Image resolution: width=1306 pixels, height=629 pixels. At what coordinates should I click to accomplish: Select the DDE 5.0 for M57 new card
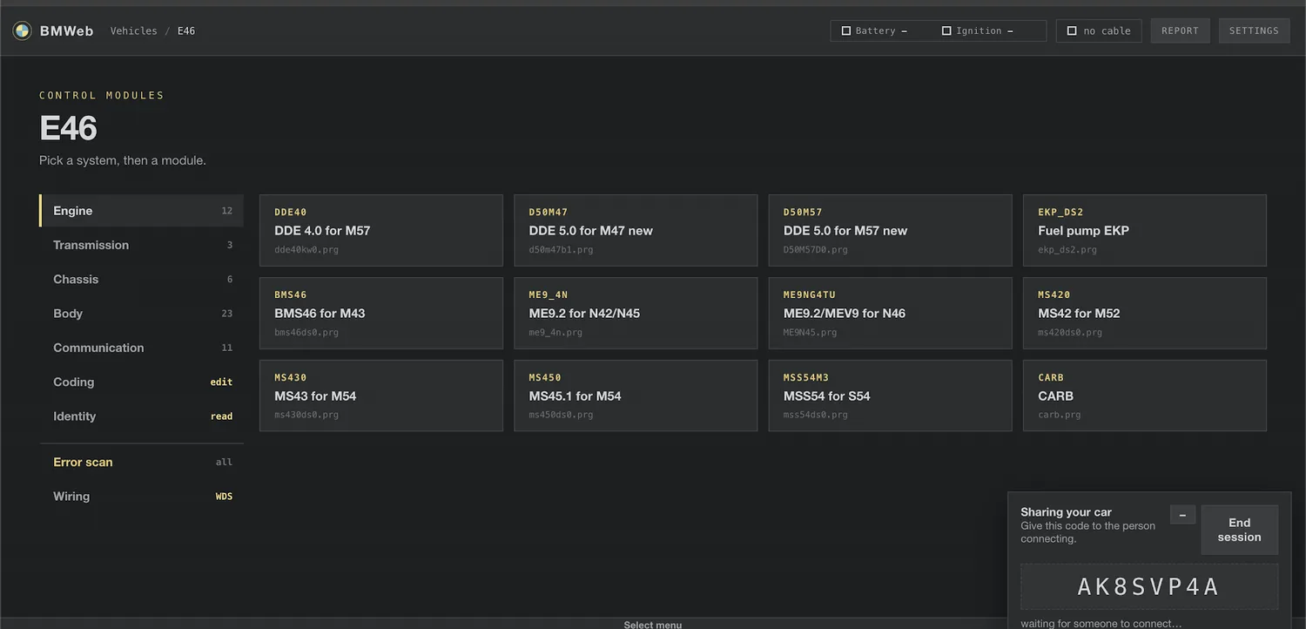[x=891, y=230]
